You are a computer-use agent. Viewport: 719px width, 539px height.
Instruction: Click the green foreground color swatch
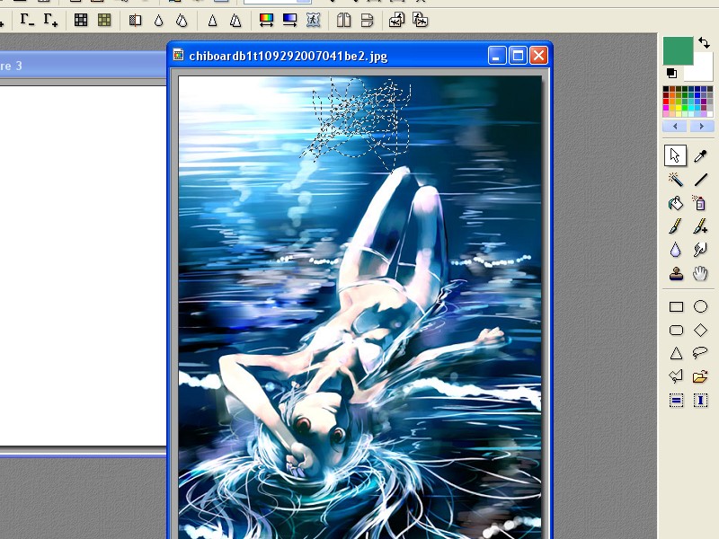click(678, 50)
